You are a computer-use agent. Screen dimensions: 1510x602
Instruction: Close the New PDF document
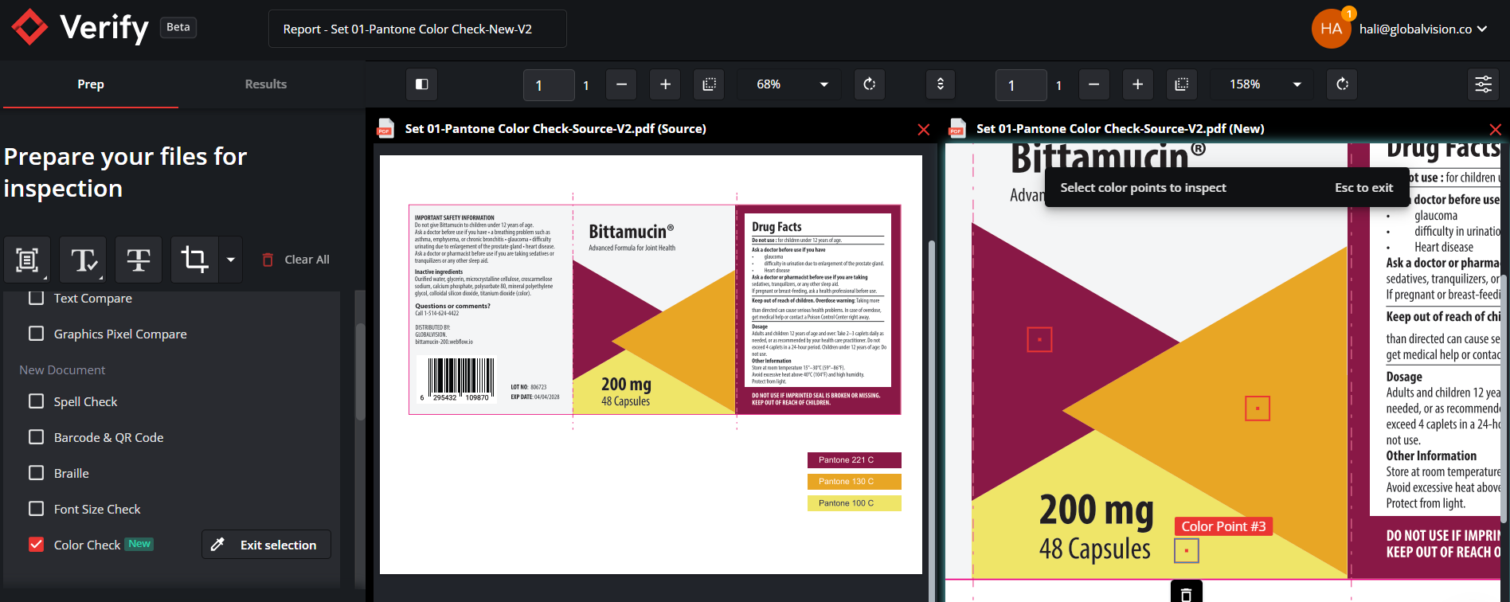[x=1496, y=129]
